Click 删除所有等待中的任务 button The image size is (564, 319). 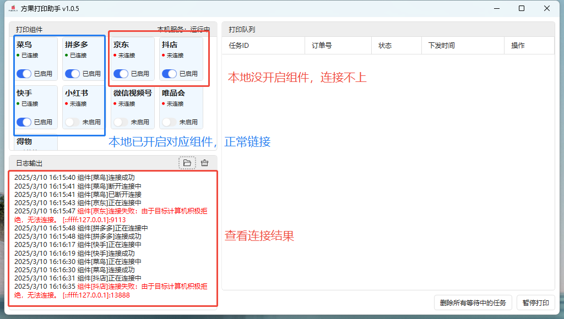pos(473,303)
